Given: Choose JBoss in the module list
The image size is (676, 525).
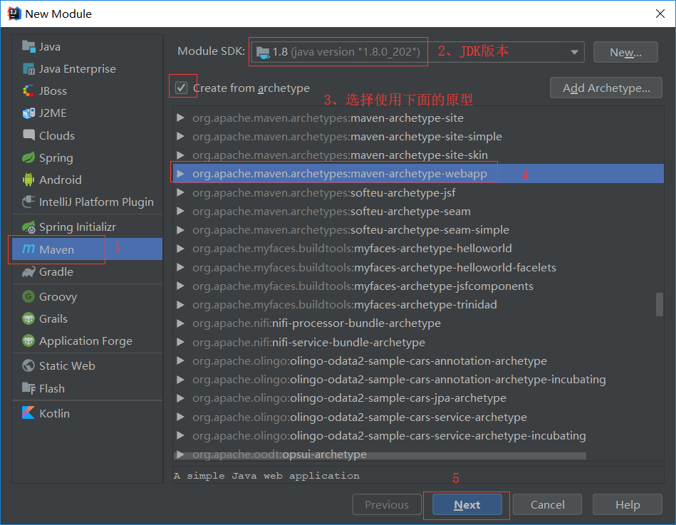Looking at the screenshot, I should [x=87, y=91].
